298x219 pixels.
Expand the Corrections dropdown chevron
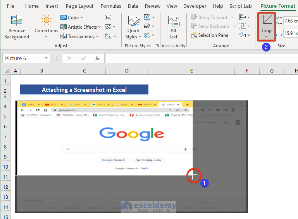click(46, 36)
